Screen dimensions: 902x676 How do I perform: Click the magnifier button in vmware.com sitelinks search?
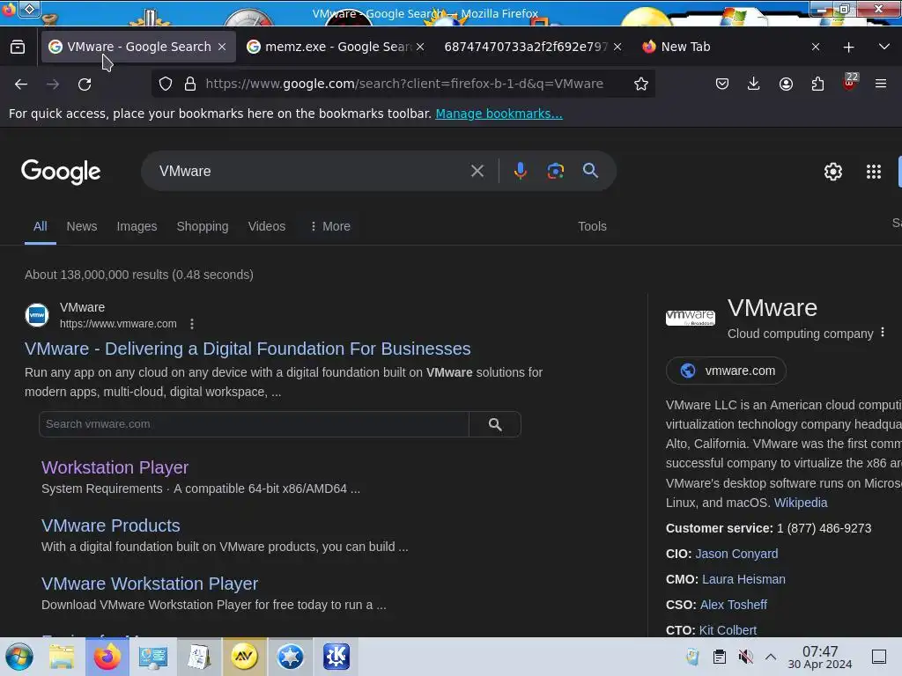point(495,424)
